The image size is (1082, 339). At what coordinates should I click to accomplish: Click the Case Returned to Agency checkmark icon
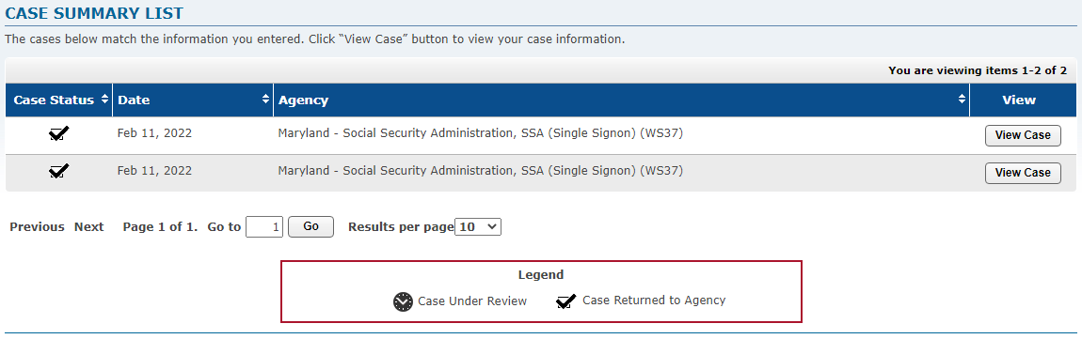click(x=565, y=301)
